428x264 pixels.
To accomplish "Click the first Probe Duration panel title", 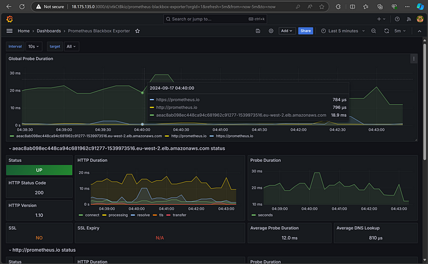I will 265,160.
